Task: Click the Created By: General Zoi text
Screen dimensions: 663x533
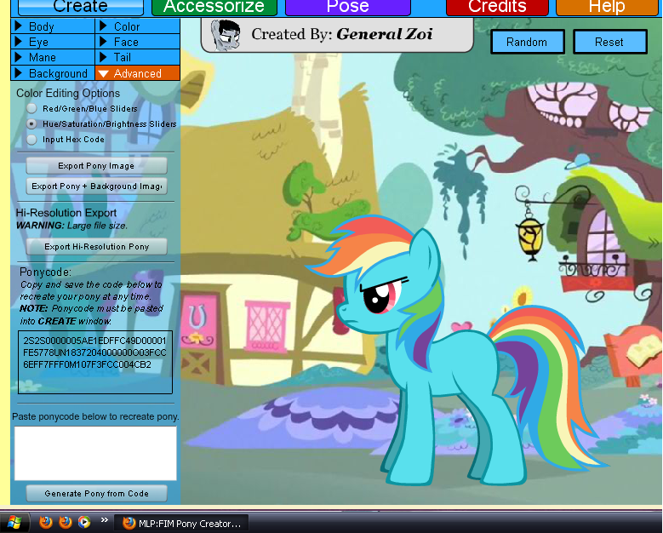Action: pos(341,34)
